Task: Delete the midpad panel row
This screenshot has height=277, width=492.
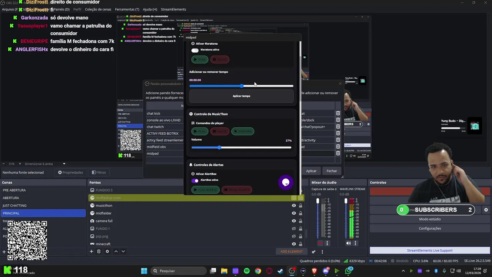Action: (338, 153)
